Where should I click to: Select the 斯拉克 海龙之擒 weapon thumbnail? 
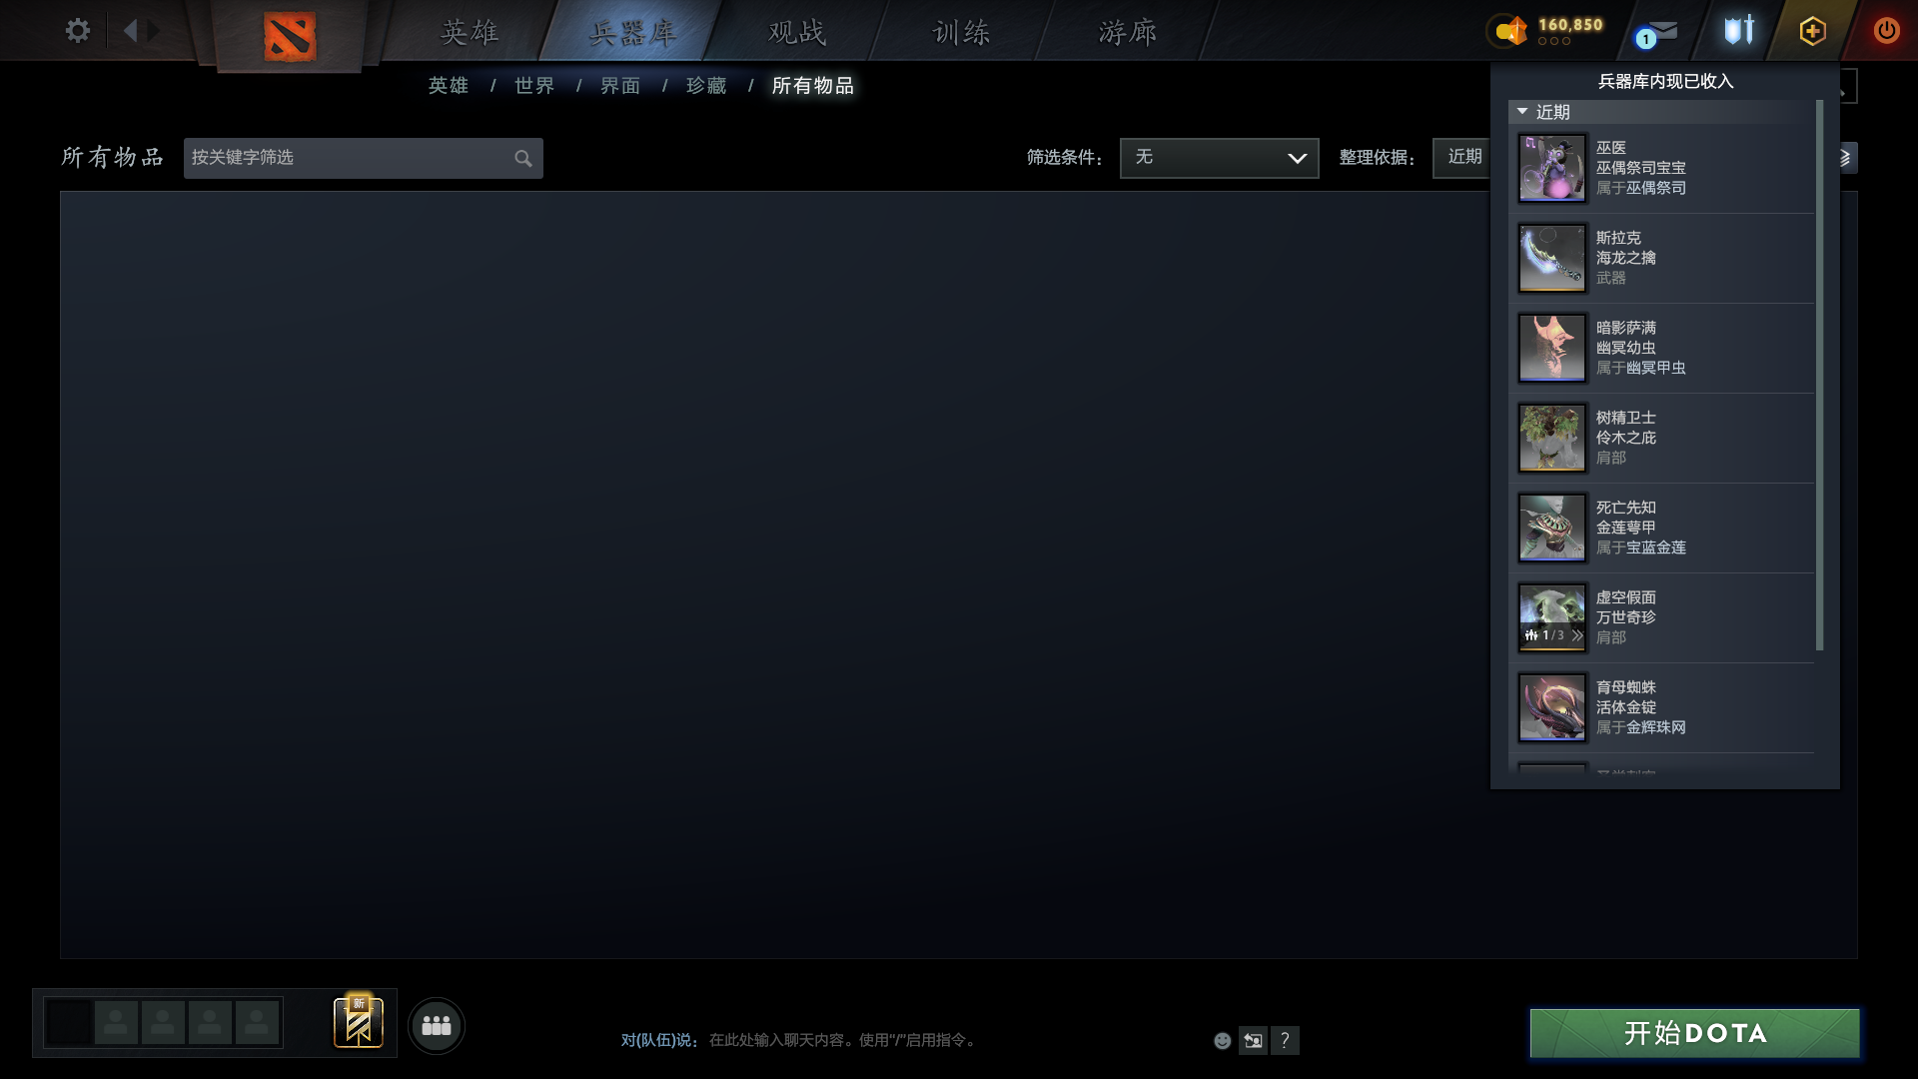click(x=1552, y=258)
